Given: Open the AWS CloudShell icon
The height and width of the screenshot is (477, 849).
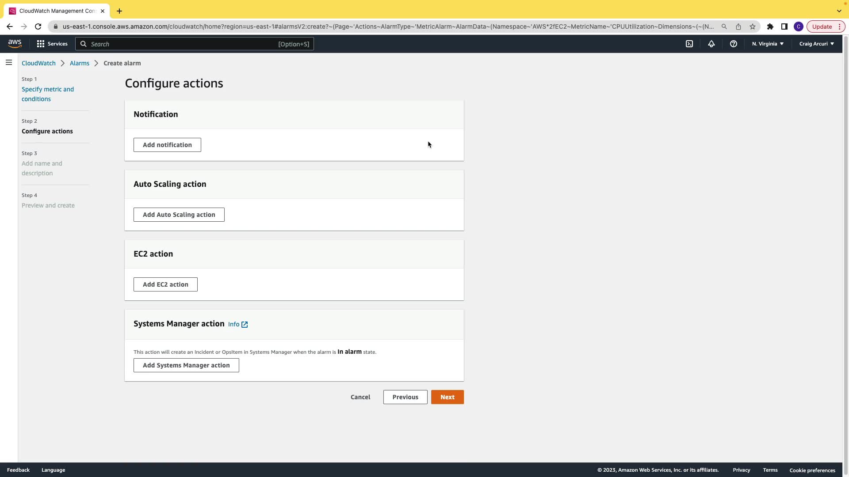Looking at the screenshot, I should coord(689,44).
